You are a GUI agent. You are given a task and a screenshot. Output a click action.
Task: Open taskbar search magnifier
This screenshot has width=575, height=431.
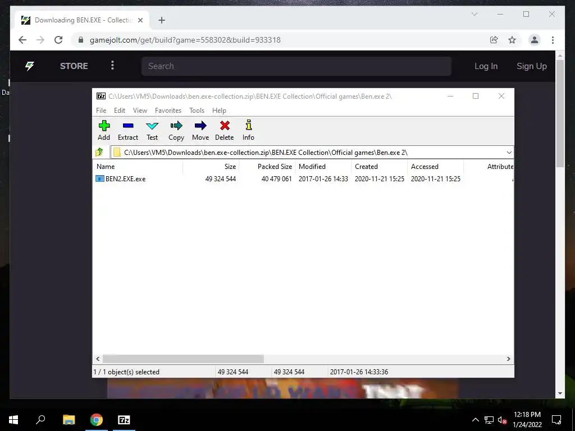(40, 420)
